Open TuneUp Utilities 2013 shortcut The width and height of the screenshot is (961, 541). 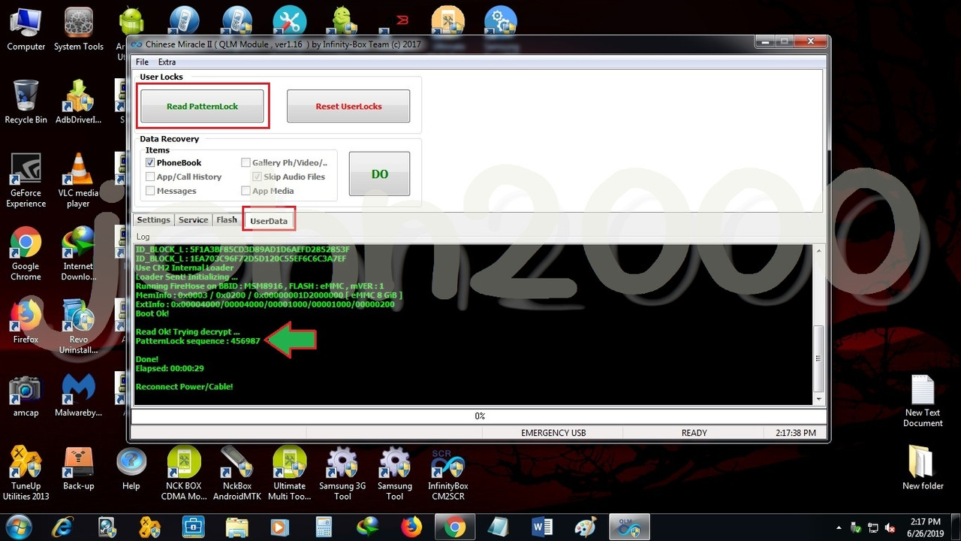click(26, 473)
